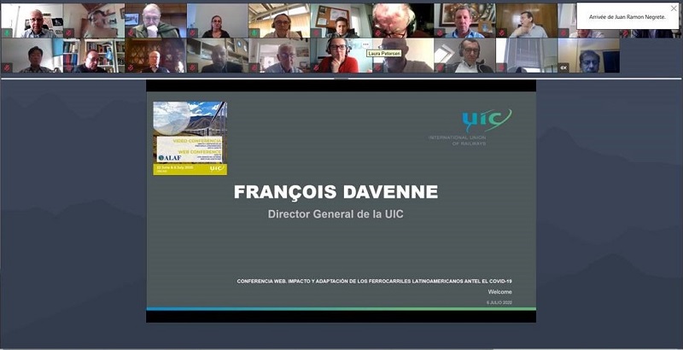This screenshot has width=683, height=350.
Task: Click muted speaker icon on yellow-wall participant's tile
Action: 563,68
